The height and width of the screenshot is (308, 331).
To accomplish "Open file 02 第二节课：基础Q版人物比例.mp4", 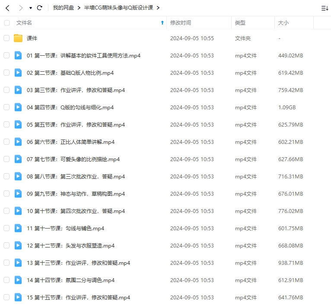I will [70, 73].
